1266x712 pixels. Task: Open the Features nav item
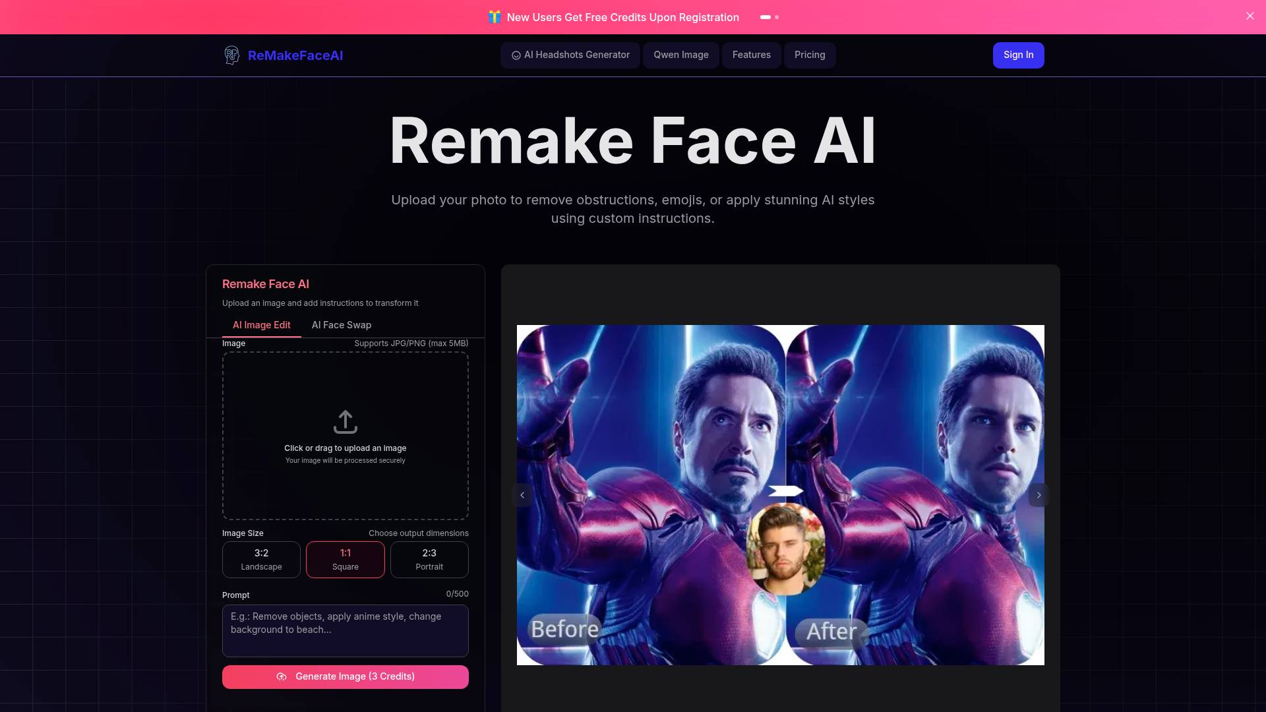(752, 55)
